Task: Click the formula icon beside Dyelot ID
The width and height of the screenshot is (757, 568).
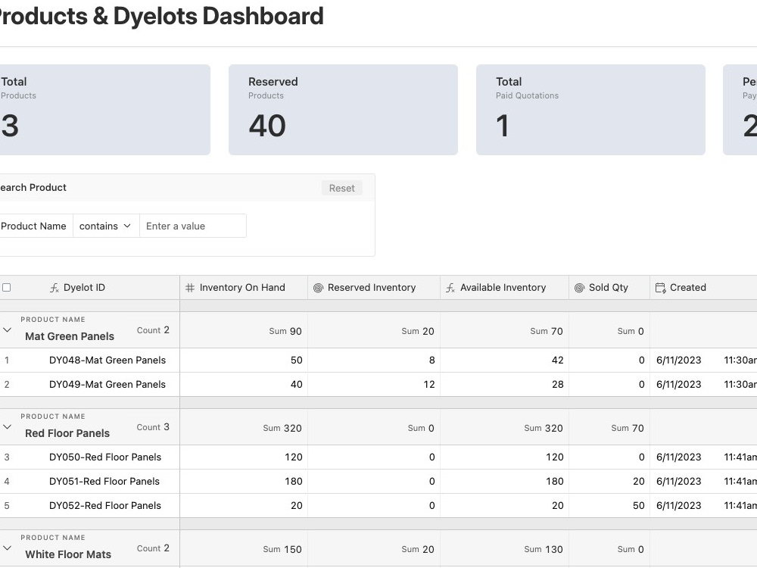Action: [x=55, y=288]
